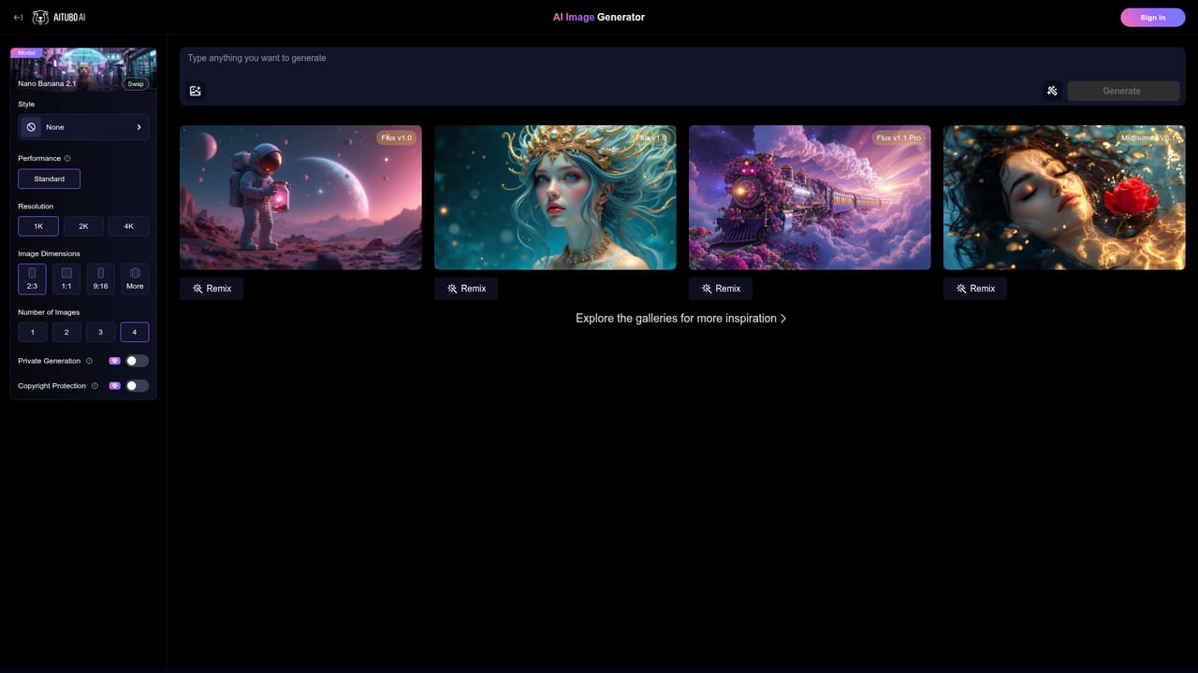The height and width of the screenshot is (673, 1198).
Task: Upload a reference image via the image icon
Action: click(x=196, y=91)
